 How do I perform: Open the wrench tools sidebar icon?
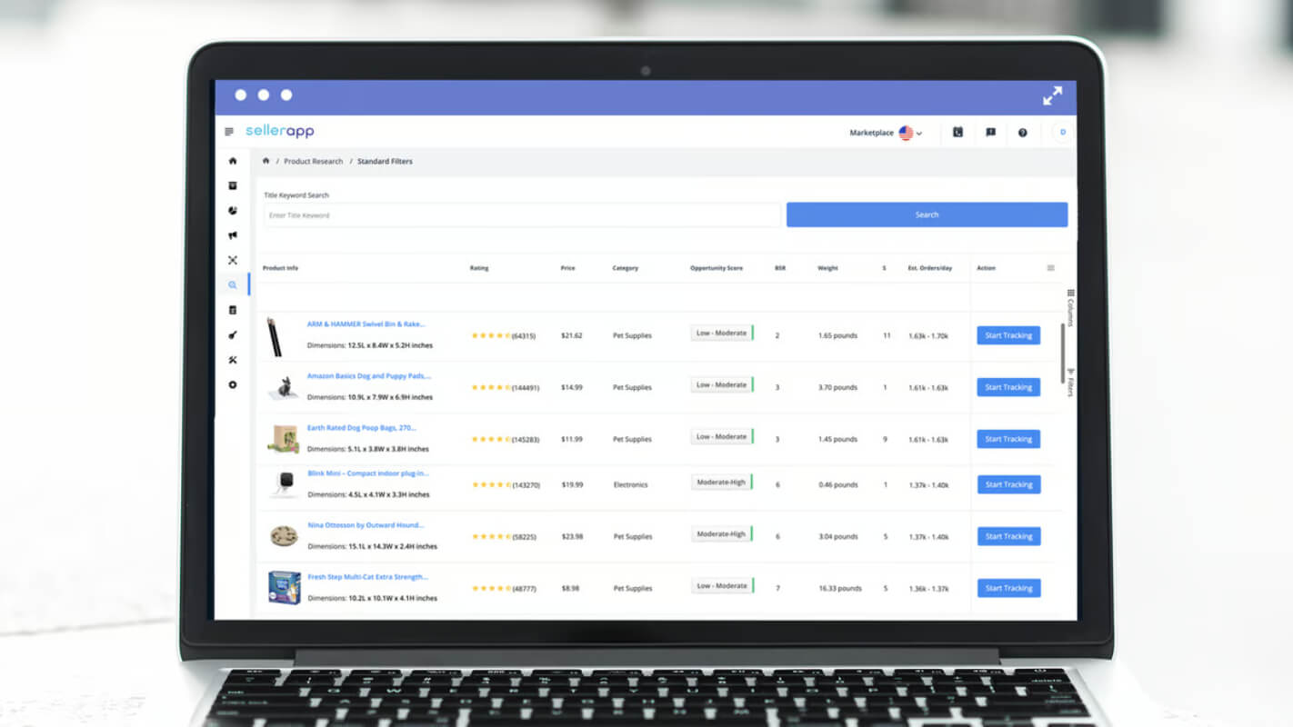[x=233, y=360]
